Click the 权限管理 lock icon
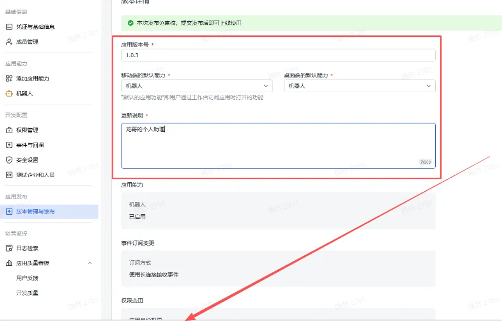 tap(9, 130)
